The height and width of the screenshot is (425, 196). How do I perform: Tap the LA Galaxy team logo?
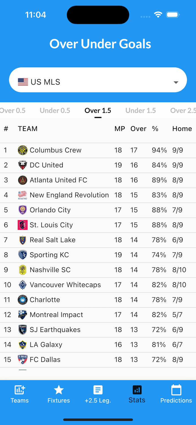(x=23, y=345)
